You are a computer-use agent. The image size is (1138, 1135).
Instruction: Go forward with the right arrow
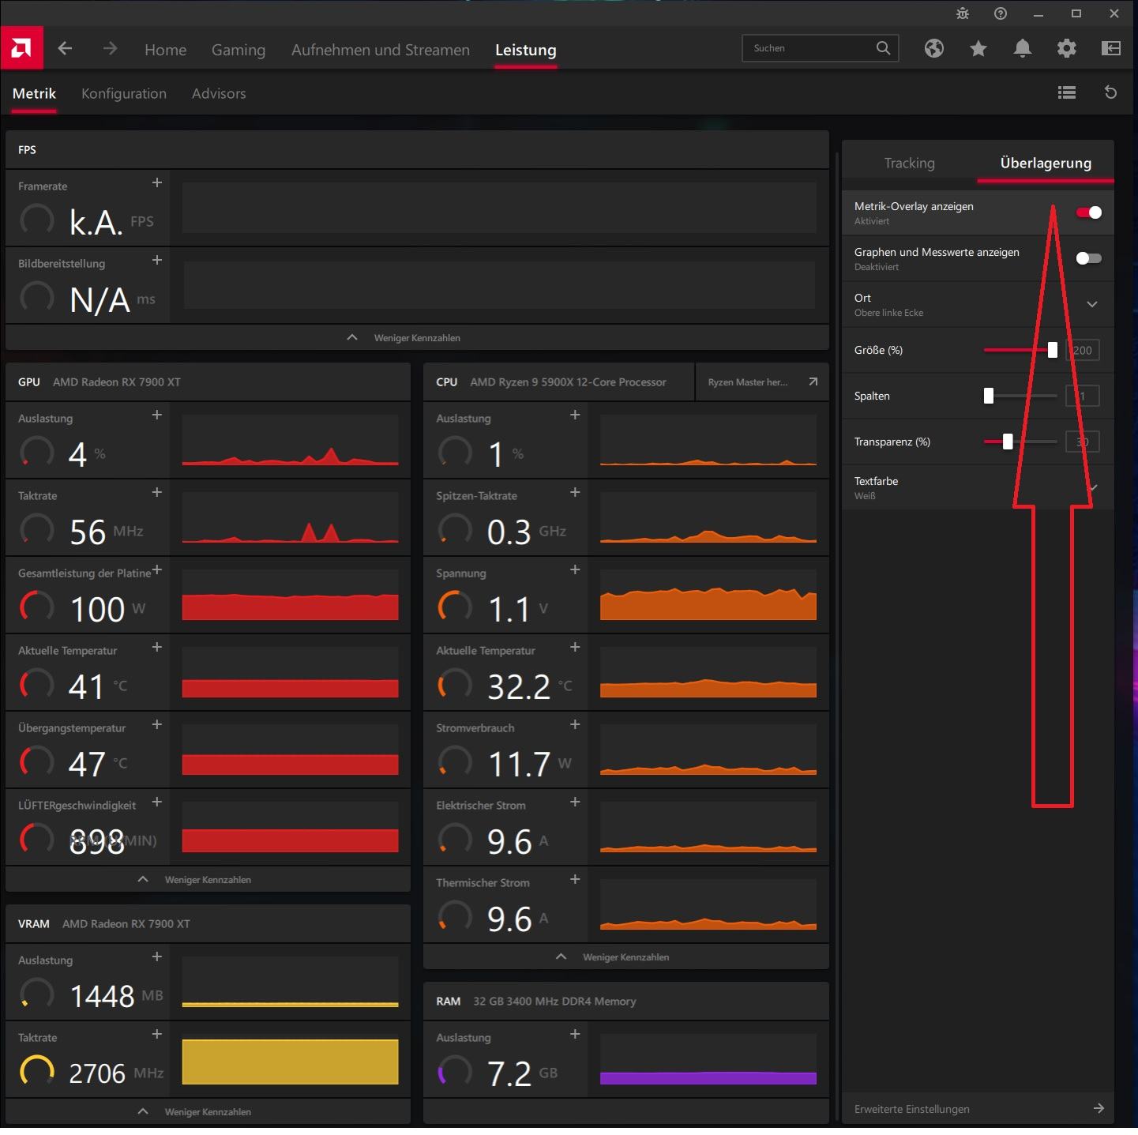tap(110, 49)
